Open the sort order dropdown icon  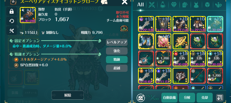pyautogui.click(x=220, y=98)
